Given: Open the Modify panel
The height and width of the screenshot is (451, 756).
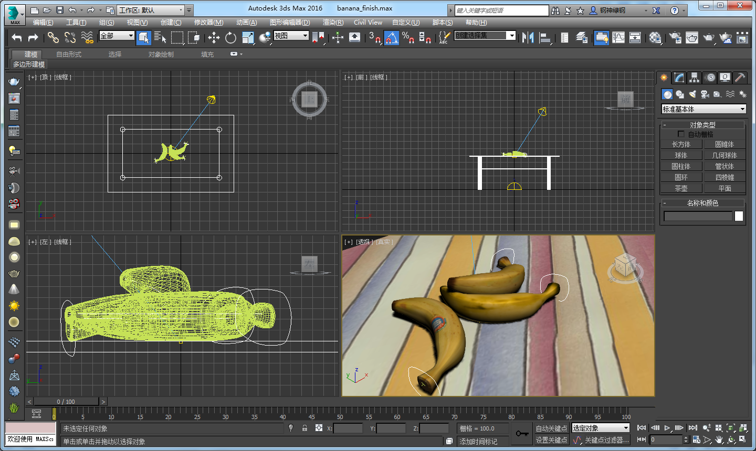Looking at the screenshot, I should 678,77.
